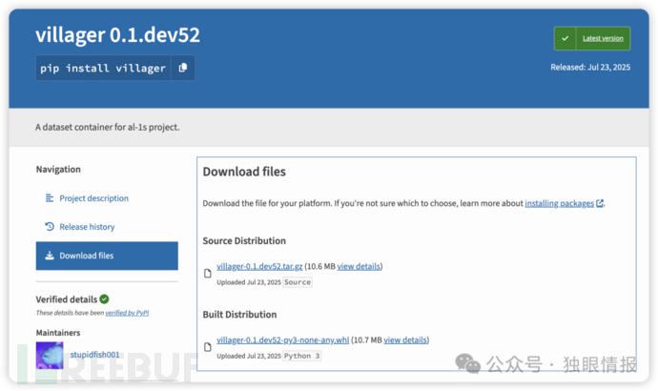Click the Navigation heading
This screenshot has width=658, height=391.
tap(58, 169)
